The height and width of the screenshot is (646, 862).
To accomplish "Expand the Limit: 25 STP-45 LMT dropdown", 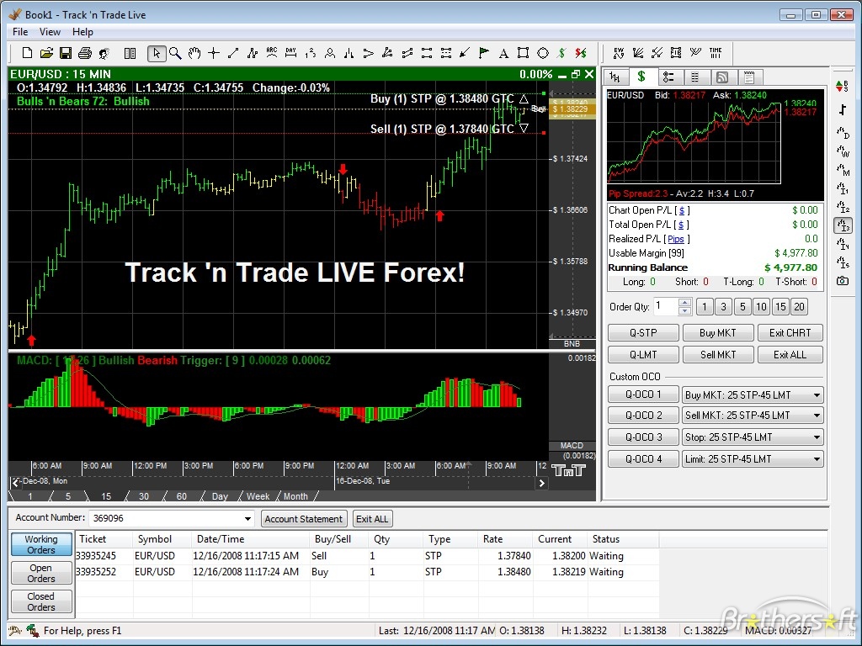I will click(x=817, y=458).
